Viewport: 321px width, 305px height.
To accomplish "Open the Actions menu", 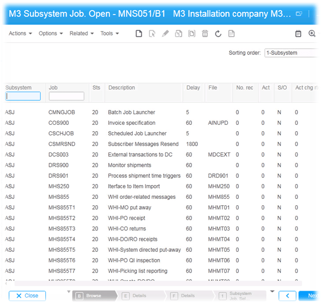I will click(x=20, y=34).
